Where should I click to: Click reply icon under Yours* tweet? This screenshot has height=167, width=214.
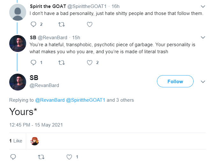13,157
